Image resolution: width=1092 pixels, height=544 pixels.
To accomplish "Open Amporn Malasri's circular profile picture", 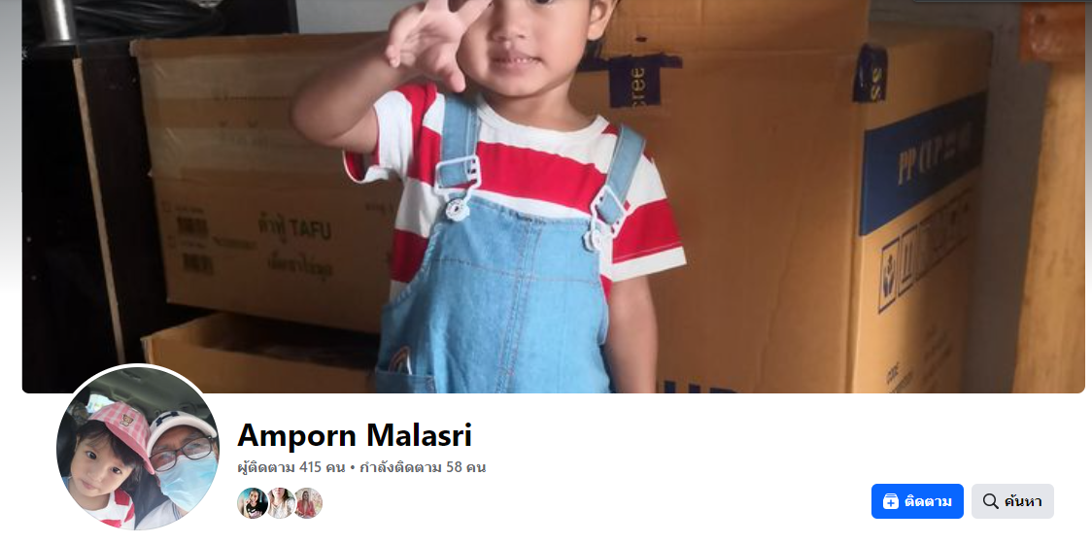I will 138,447.
